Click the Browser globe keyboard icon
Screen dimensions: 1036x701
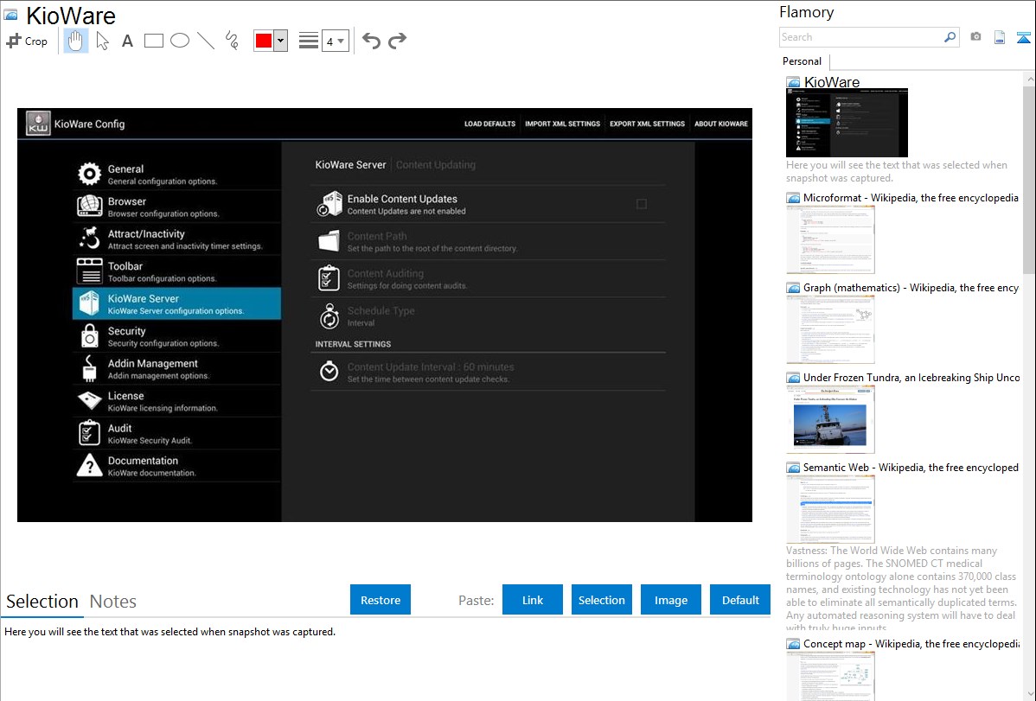pos(89,206)
